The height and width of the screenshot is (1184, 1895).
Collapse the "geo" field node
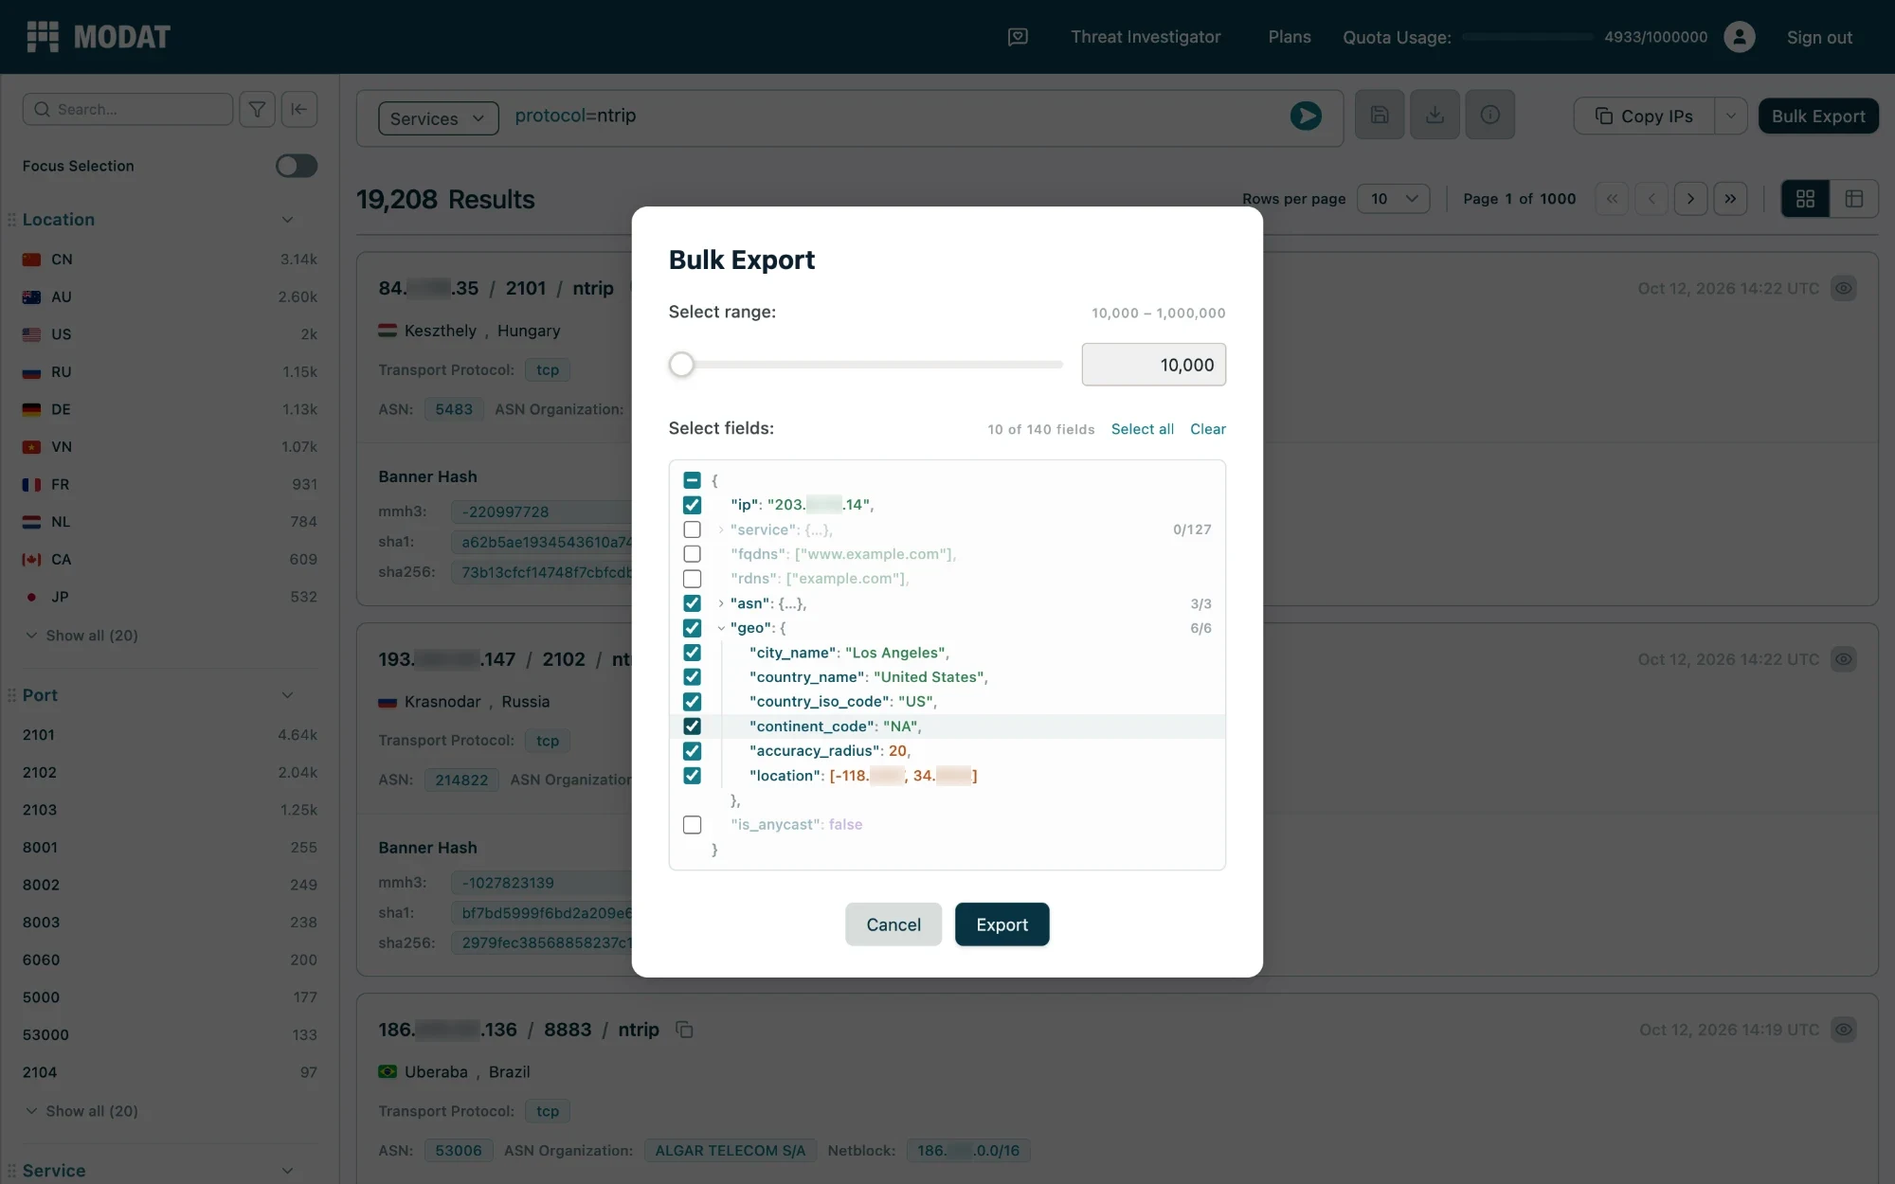(x=721, y=628)
